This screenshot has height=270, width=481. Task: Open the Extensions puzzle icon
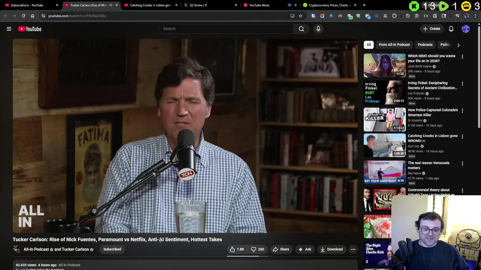tap(394, 16)
